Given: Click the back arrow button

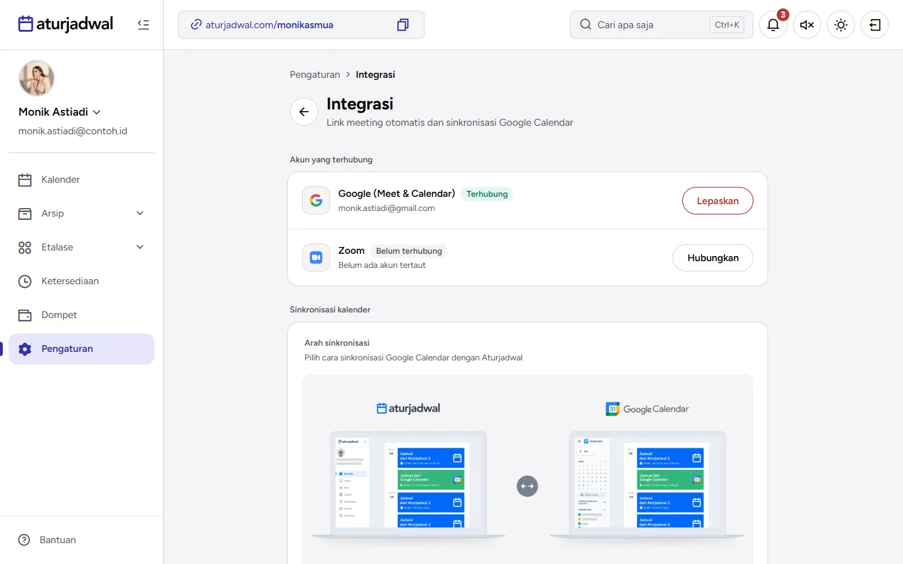Looking at the screenshot, I should pyautogui.click(x=304, y=112).
